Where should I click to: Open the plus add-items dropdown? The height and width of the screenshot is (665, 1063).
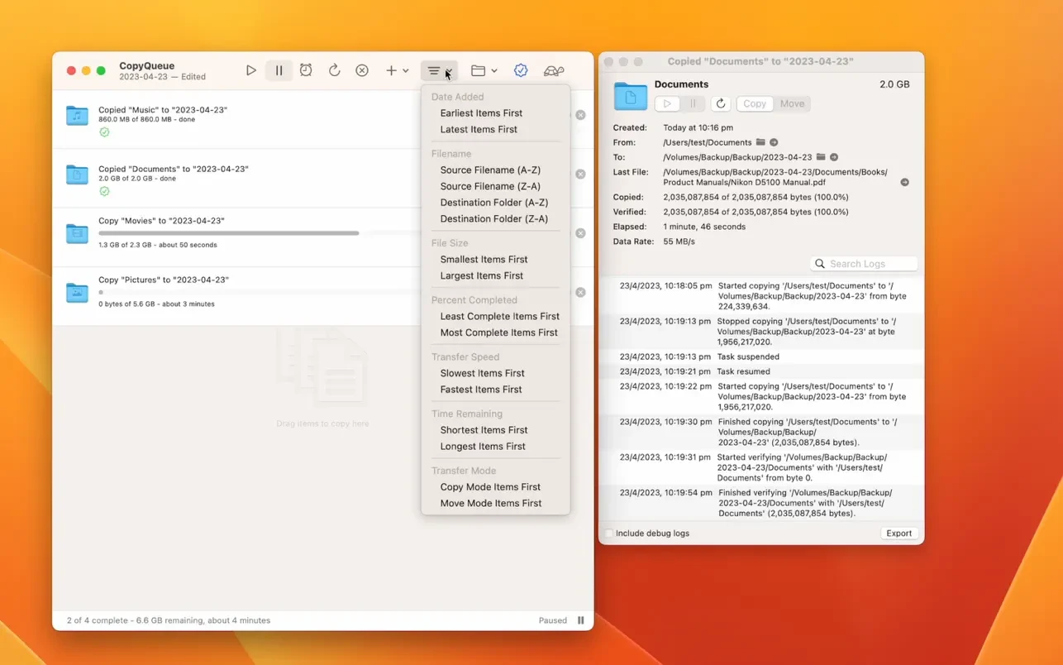coord(397,71)
